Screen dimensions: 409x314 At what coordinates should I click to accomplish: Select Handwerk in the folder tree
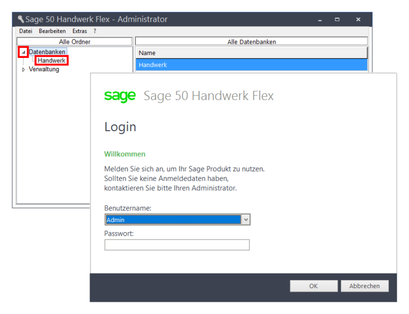pos(52,61)
